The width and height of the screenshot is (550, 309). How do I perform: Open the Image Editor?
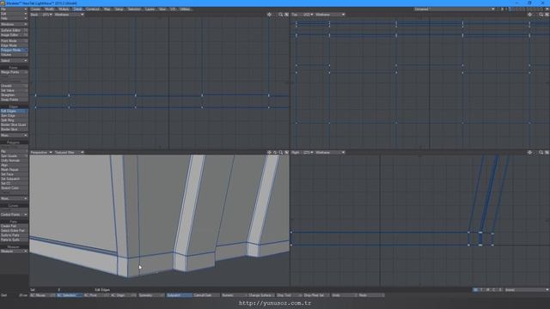pyautogui.click(x=14, y=35)
